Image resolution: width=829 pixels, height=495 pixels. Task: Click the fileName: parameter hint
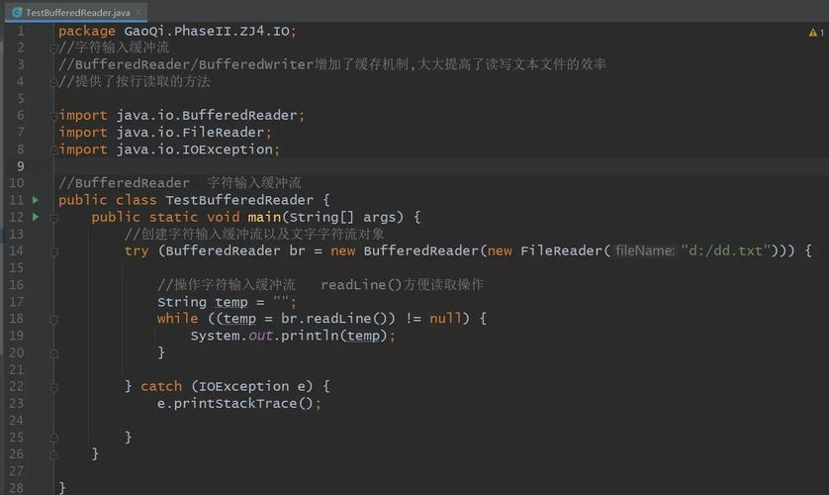(x=645, y=250)
